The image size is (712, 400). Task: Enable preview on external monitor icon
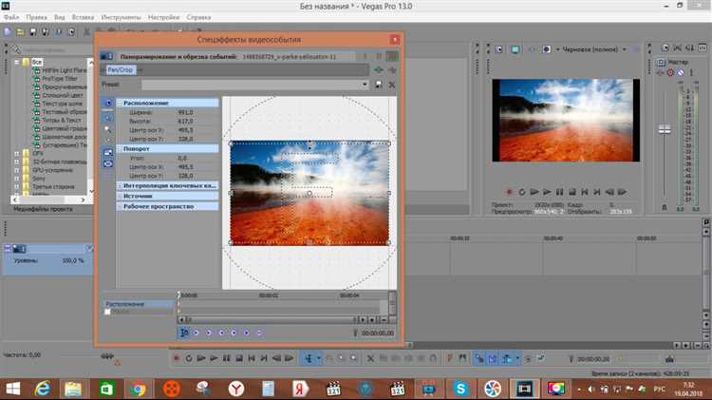(x=515, y=49)
